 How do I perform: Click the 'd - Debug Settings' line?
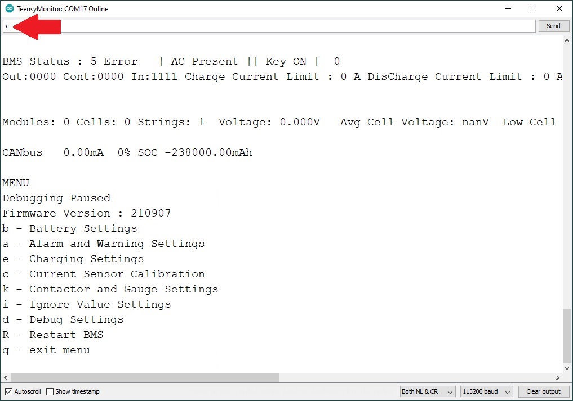pyautogui.click(x=63, y=319)
